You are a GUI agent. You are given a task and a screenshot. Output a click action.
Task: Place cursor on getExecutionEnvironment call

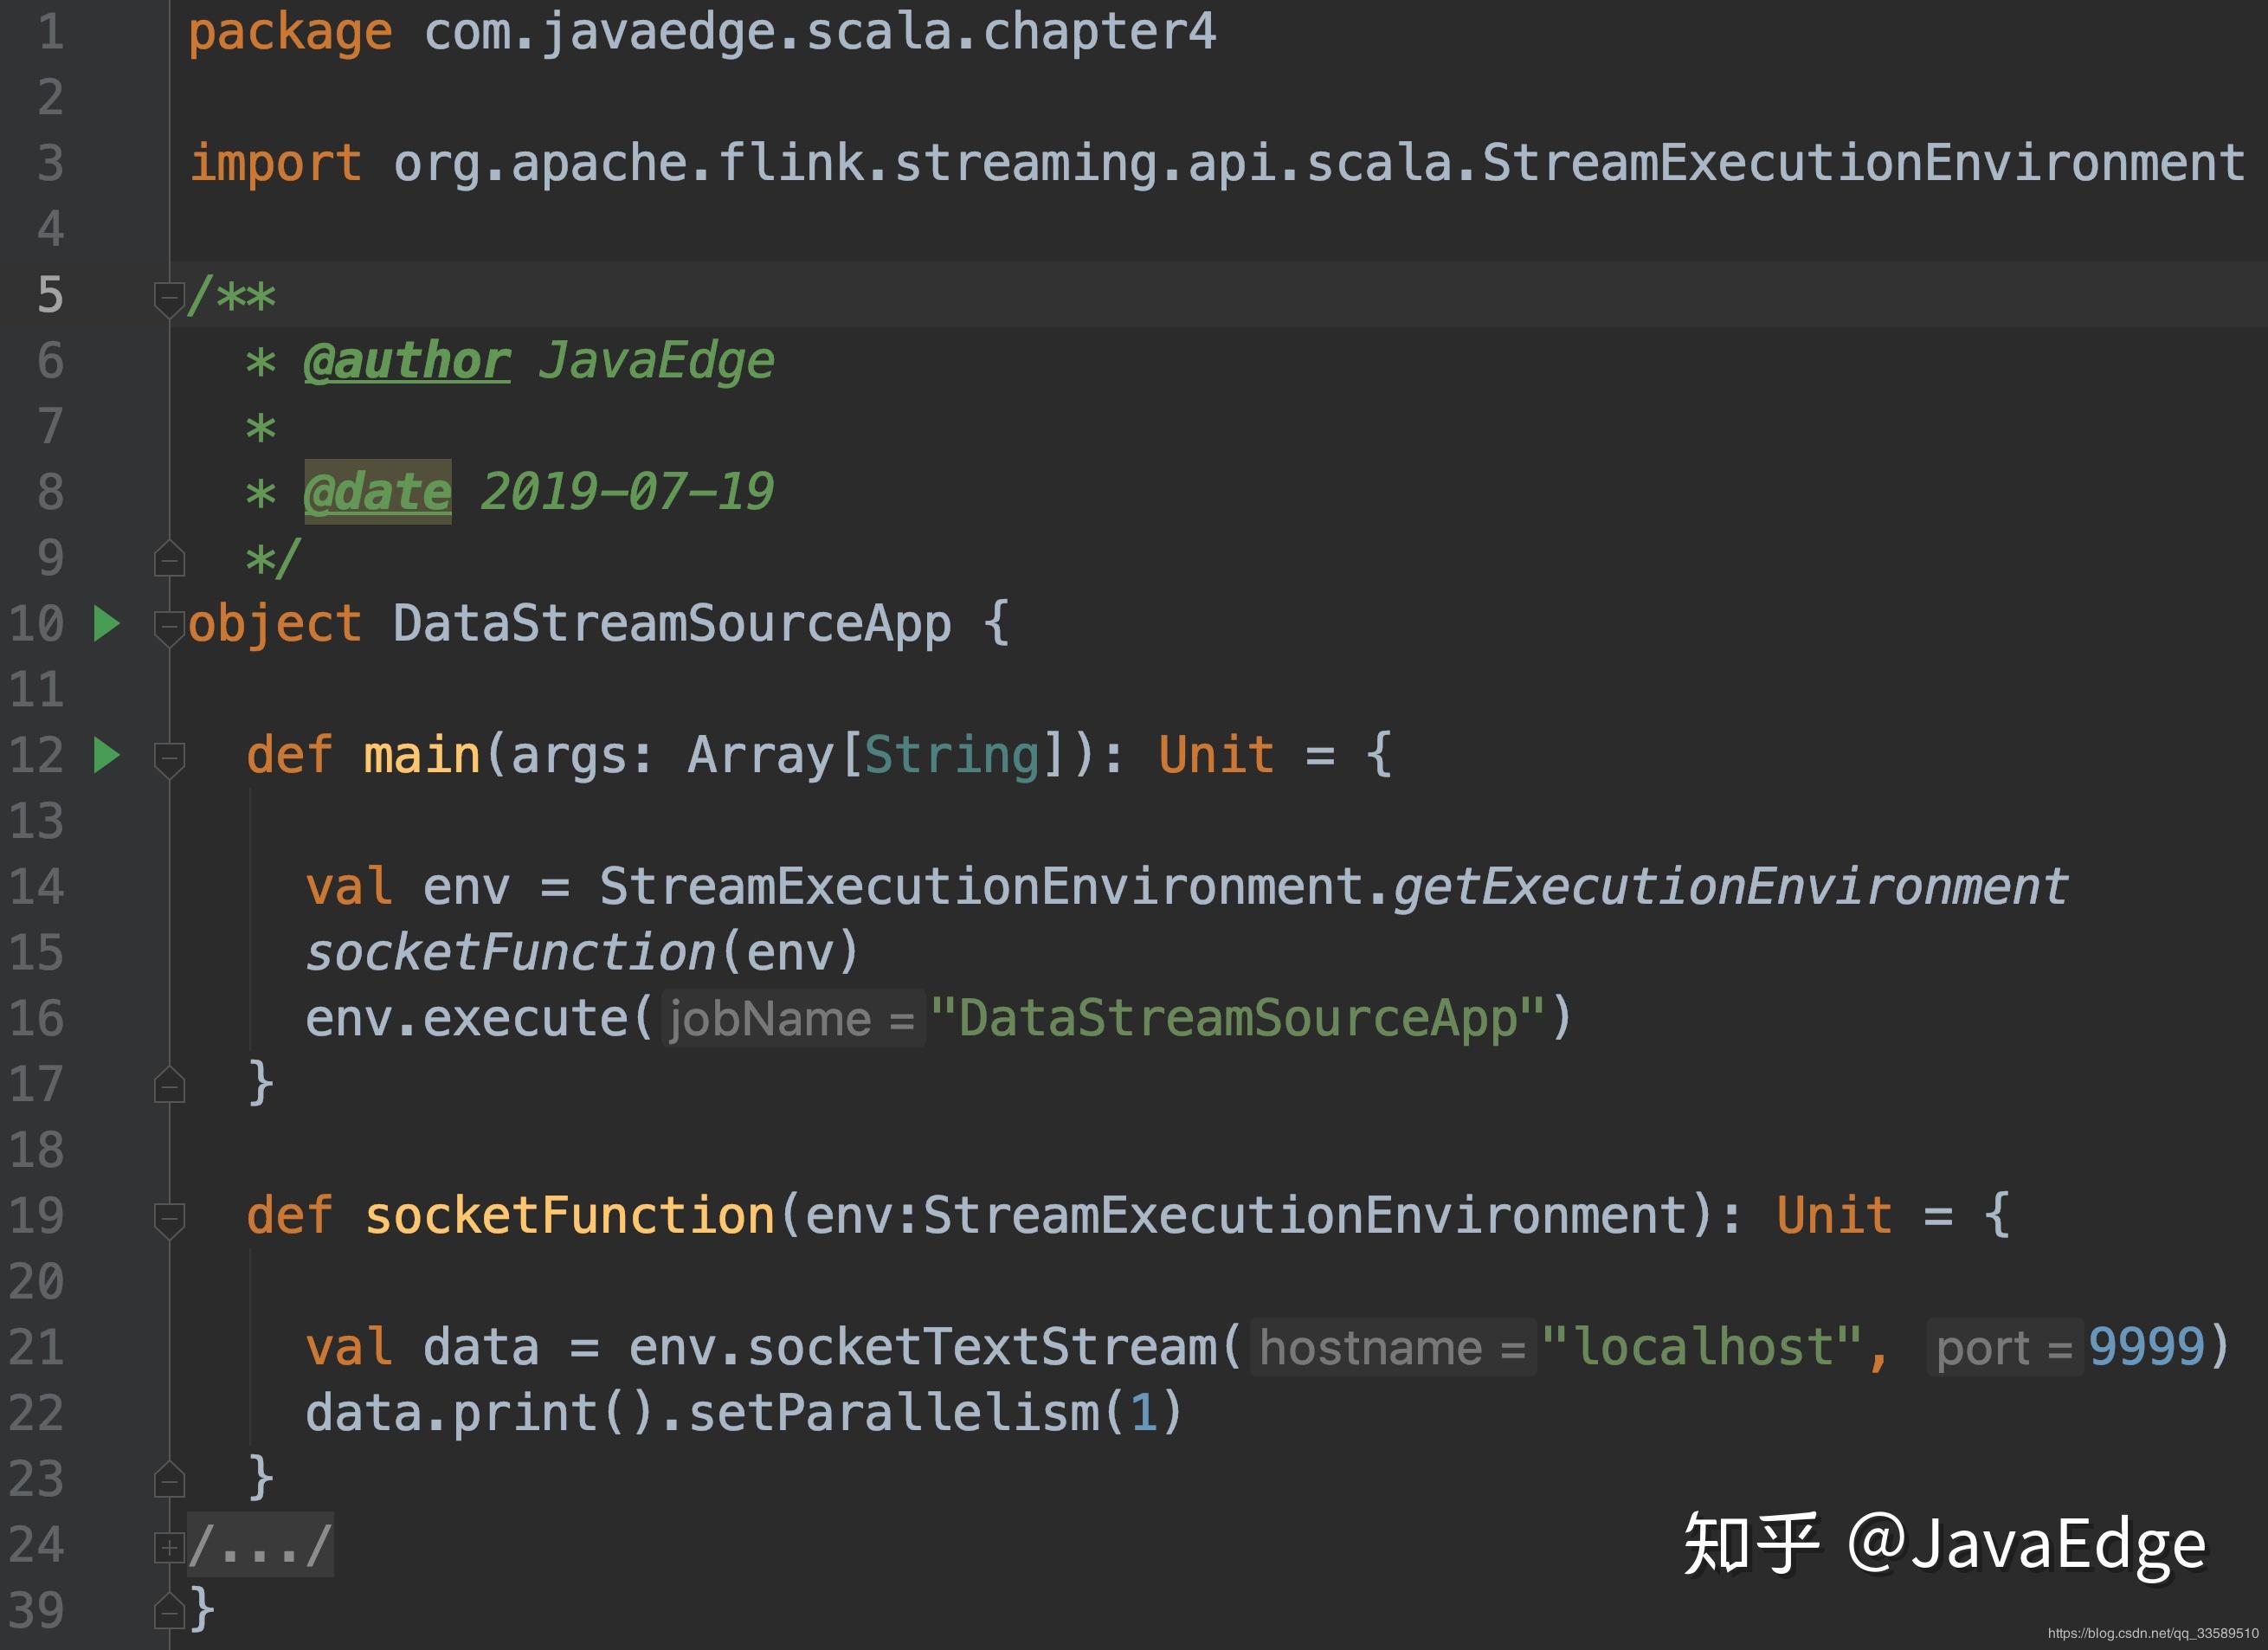point(1730,887)
